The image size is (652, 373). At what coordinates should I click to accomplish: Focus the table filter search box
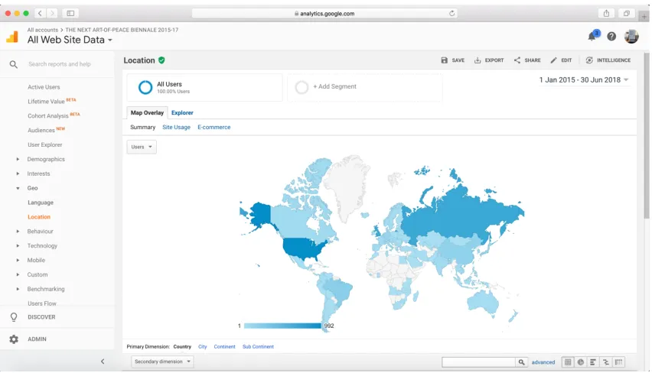[x=478, y=362]
